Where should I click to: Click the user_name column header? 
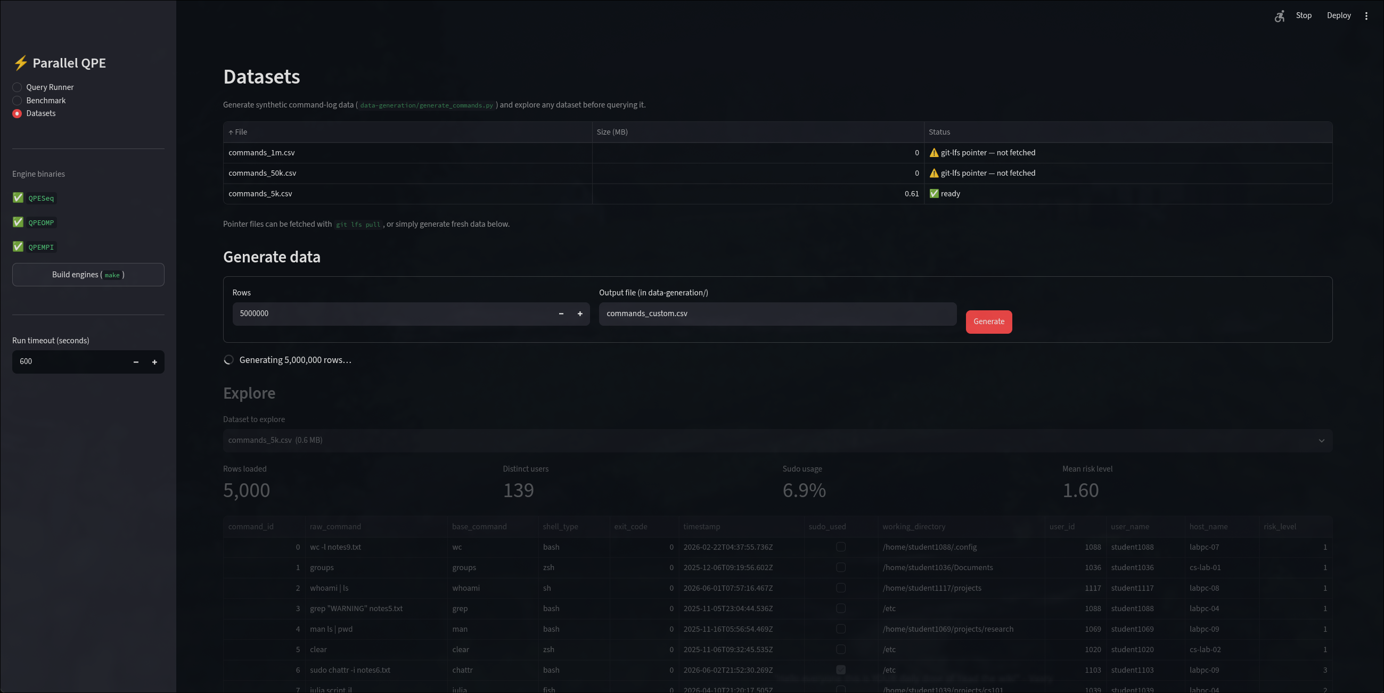point(1145,526)
